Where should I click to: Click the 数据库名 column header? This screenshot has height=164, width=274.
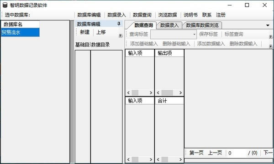coord(20,25)
